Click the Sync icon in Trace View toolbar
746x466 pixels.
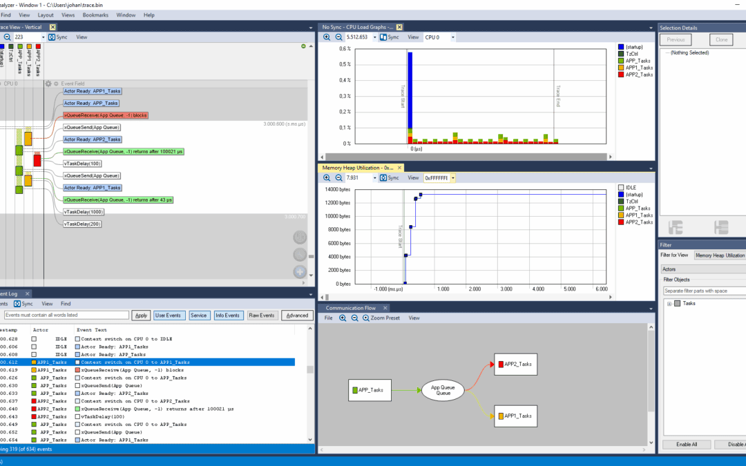tap(52, 37)
